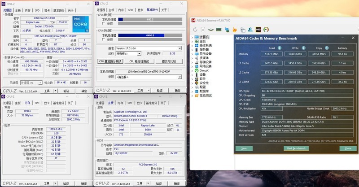This screenshot has height=187, width=359.
Task: Click the Intel Core i5 logo
Action: click(x=80, y=24)
